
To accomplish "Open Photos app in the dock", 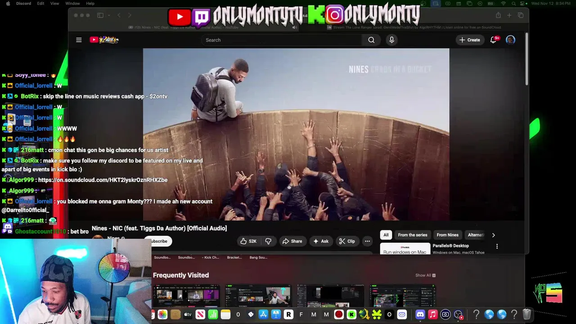I will pyautogui.click(x=162, y=315).
